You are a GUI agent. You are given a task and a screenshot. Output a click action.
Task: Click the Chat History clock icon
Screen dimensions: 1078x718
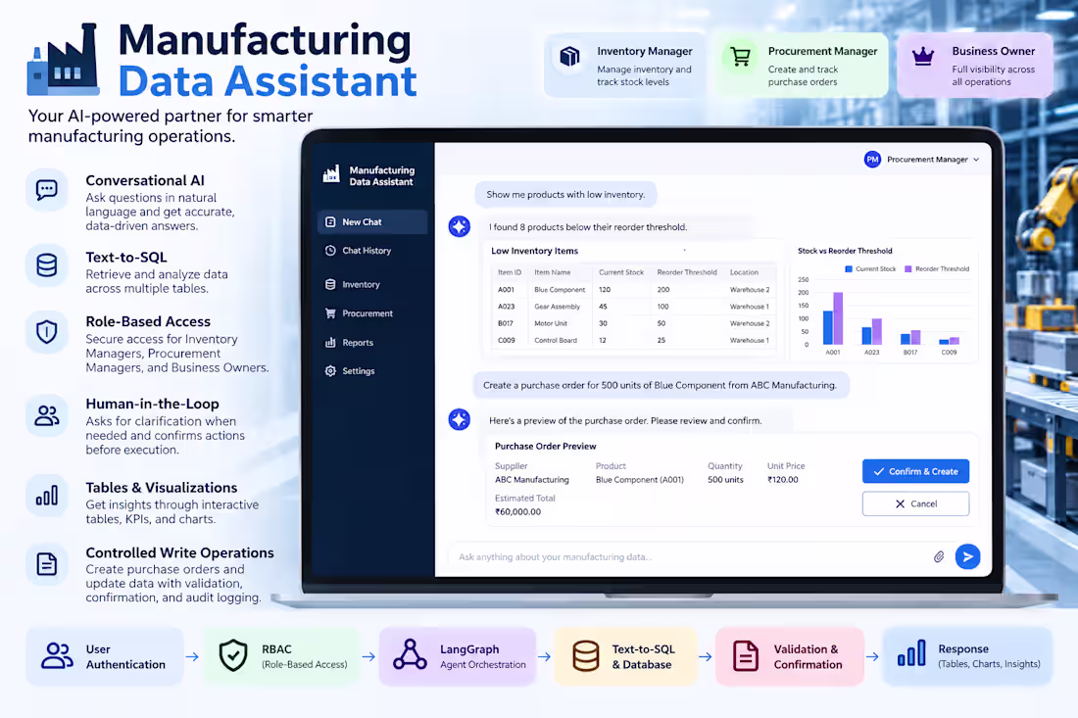click(x=330, y=251)
